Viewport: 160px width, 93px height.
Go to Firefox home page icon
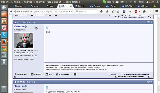tap(107, 12)
